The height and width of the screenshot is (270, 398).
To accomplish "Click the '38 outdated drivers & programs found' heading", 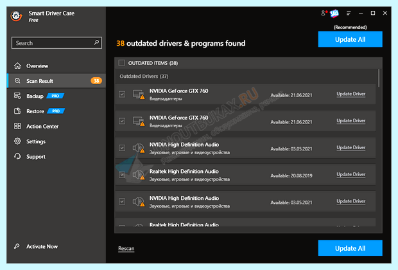I will [x=181, y=43].
